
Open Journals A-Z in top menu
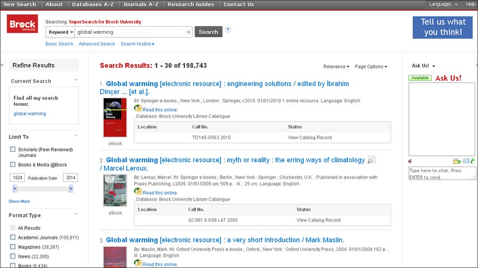pyautogui.click(x=141, y=5)
